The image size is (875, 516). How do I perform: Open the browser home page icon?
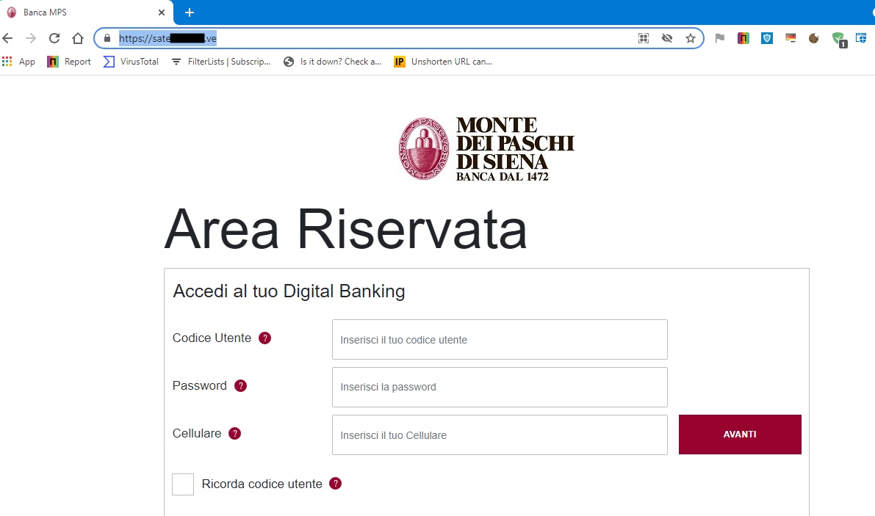tap(78, 38)
